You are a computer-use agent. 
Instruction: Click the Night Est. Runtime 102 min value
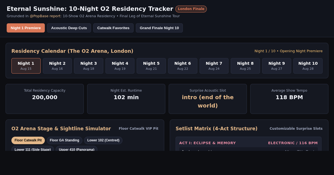click(x=126, y=97)
